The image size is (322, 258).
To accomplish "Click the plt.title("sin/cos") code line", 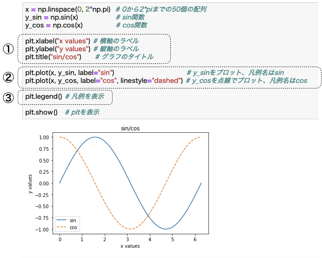I will (x=53, y=57).
